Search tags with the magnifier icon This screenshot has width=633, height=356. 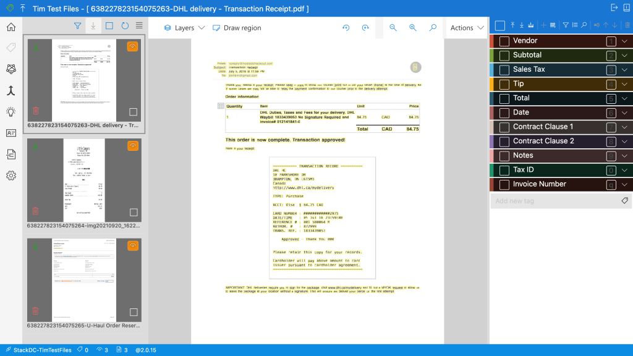coord(584,25)
